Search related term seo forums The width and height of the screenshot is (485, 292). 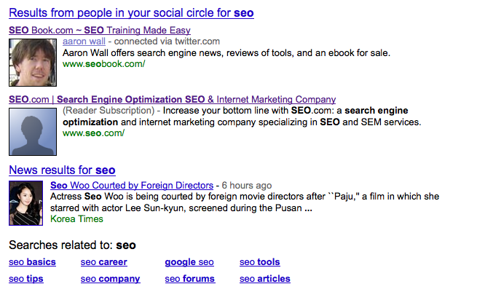[x=189, y=279]
